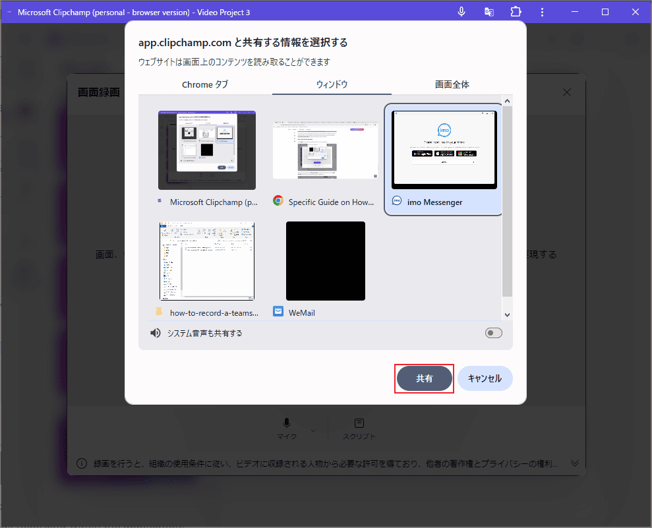
Task: Click the folder icon beside how-to-record-a-teams
Action: pos(159,311)
